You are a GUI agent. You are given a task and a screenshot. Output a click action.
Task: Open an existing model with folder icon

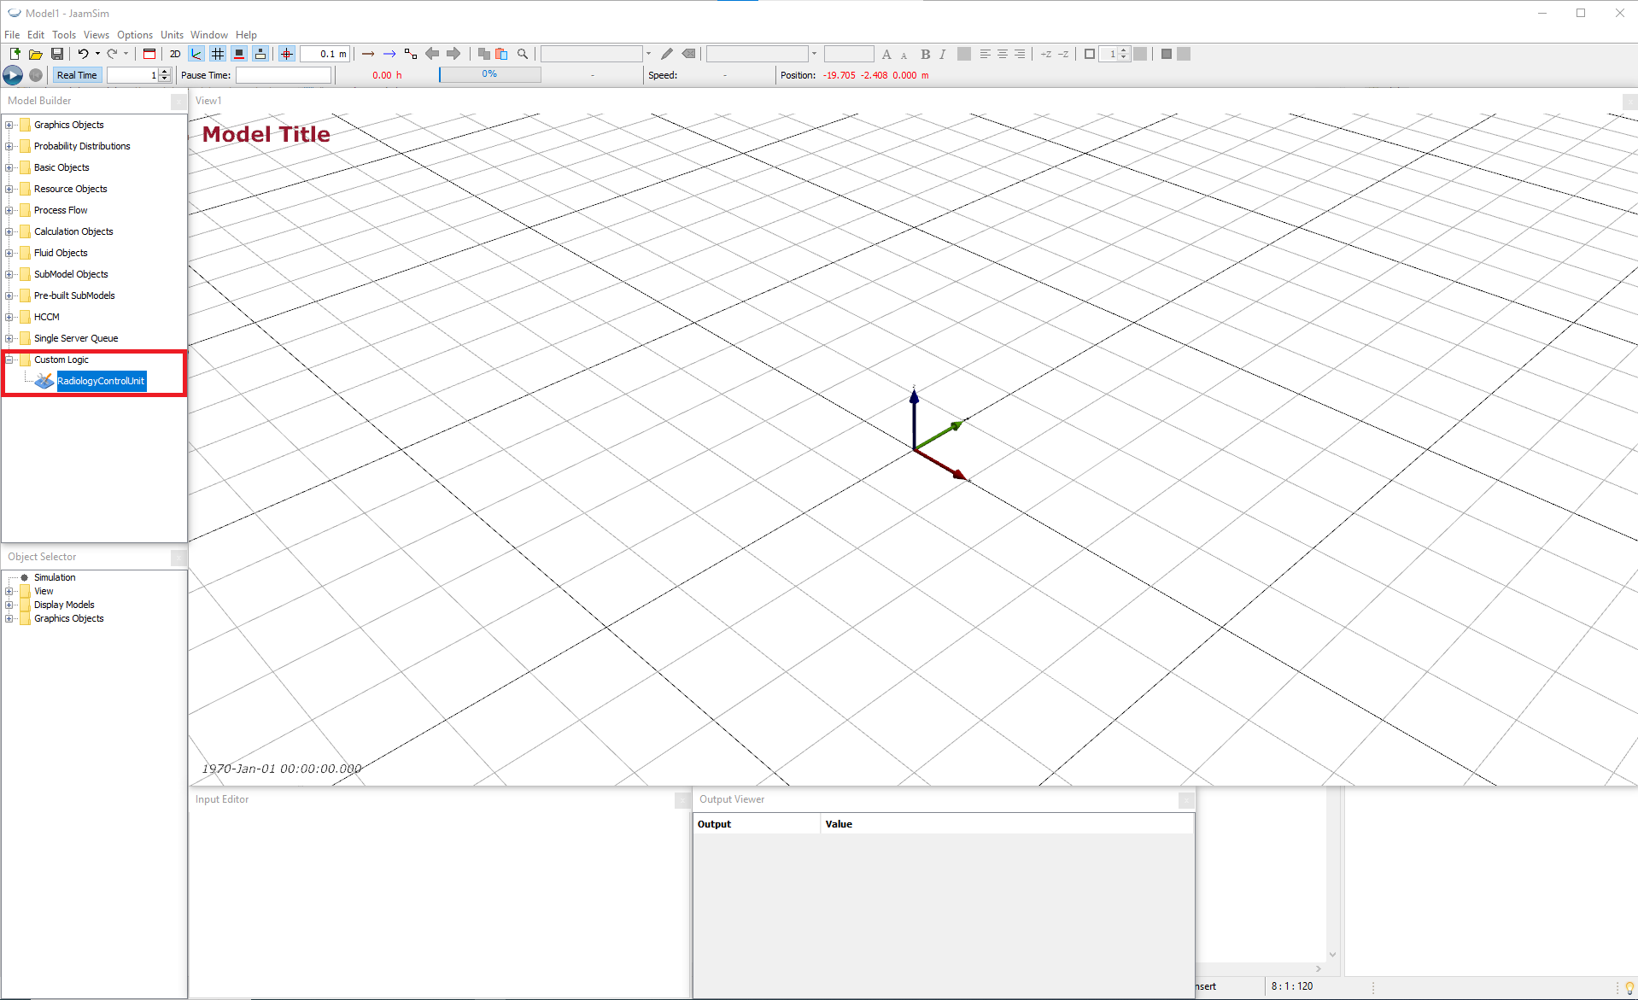36,54
